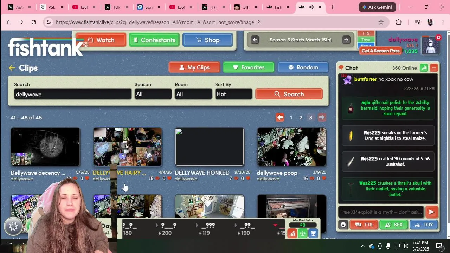Show previous announcement in banner

pyautogui.click(x=255, y=40)
